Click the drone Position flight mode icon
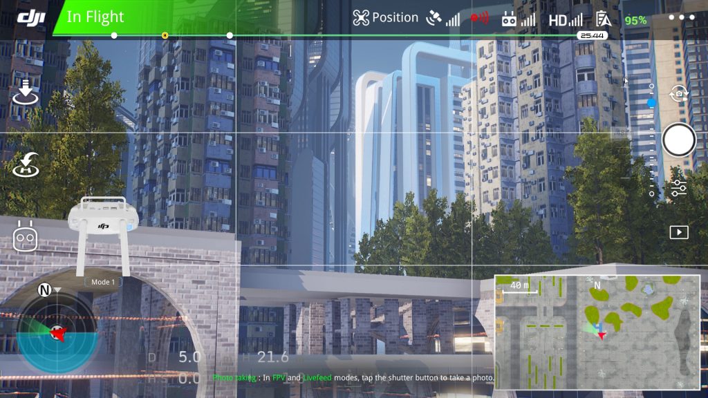Viewport: 708px width, 398px height. 361,18
